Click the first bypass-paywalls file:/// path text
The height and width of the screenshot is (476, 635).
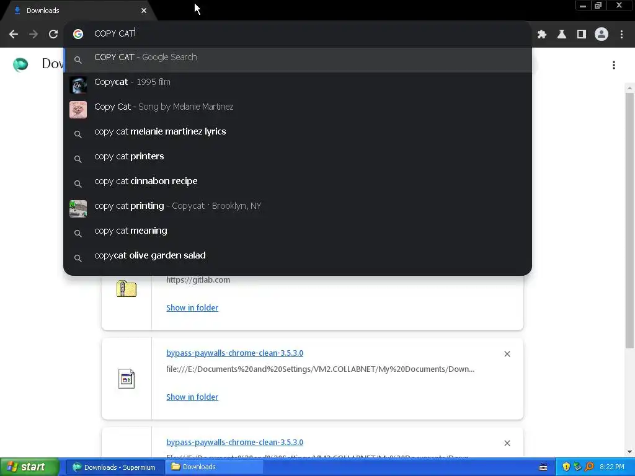(320, 369)
